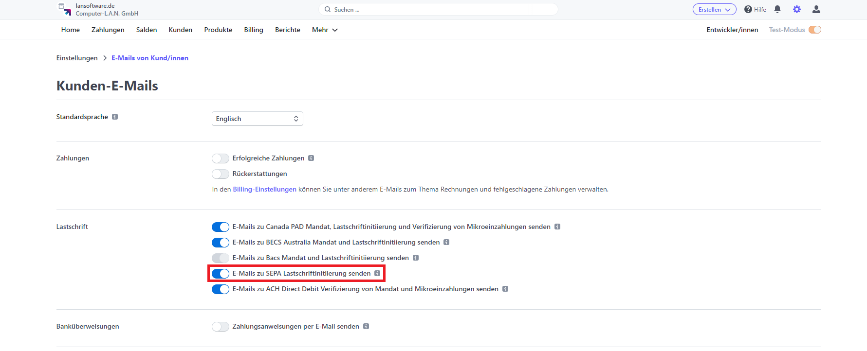Enable Erfolgreiche Zahlungen toggle
Viewport: 867px width, 351px height.
tap(221, 158)
